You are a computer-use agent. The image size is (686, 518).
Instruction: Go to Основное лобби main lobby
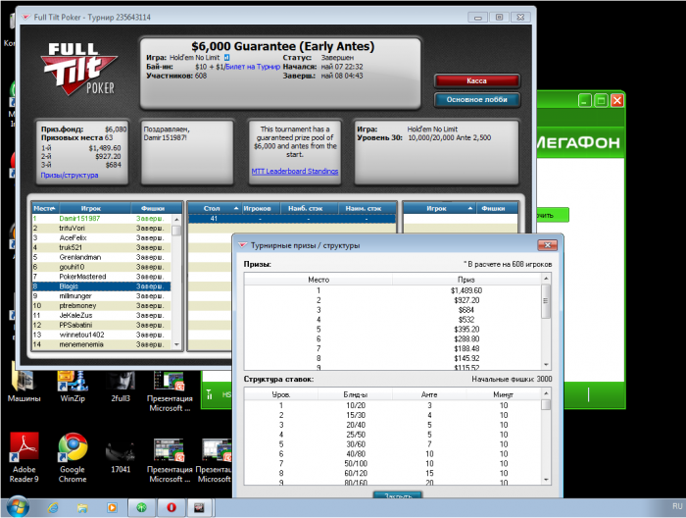click(x=476, y=99)
